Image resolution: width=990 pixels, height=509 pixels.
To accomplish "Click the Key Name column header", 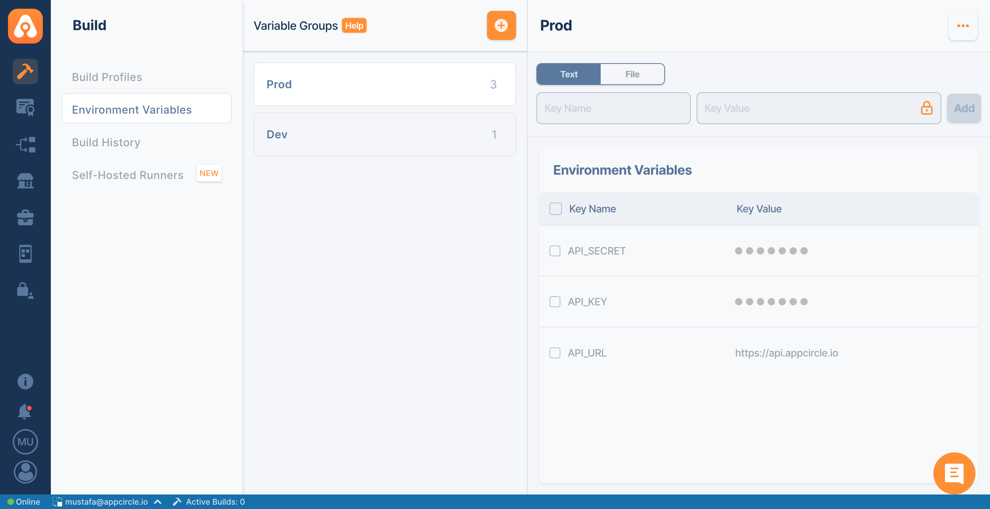I will pyautogui.click(x=592, y=209).
